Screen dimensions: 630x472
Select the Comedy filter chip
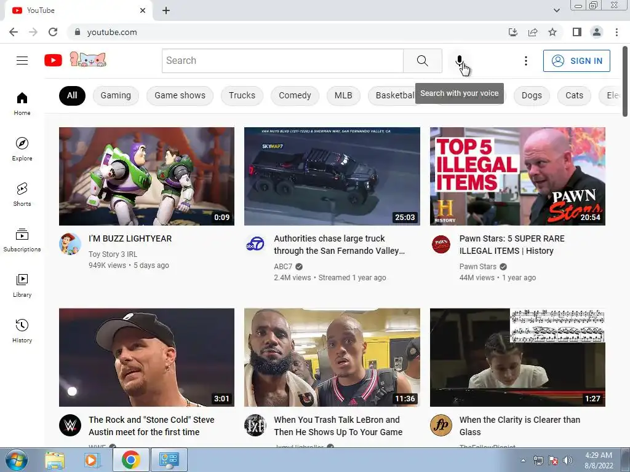295,95
